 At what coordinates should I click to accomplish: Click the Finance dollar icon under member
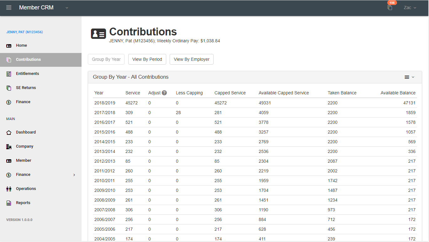[x=9, y=102]
